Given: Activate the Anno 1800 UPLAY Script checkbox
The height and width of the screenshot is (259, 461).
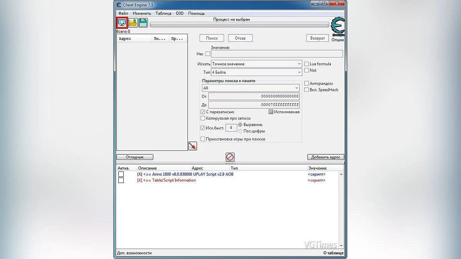Looking at the screenshot, I should coord(121,174).
